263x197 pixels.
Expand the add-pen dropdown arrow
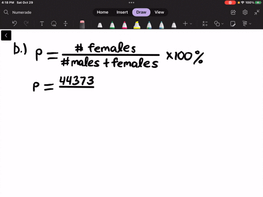point(191,24)
